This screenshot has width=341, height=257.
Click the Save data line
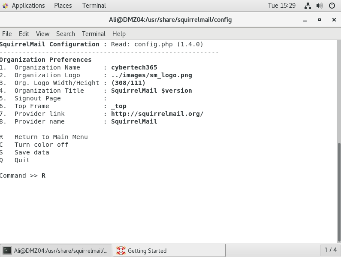point(24,153)
